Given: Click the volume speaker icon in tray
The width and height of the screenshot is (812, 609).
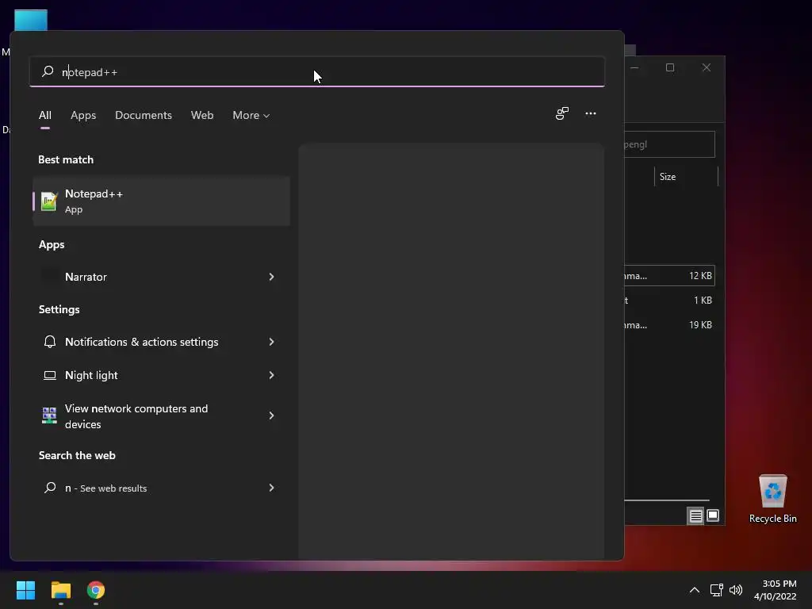Looking at the screenshot, I should (x=735, y=590).
